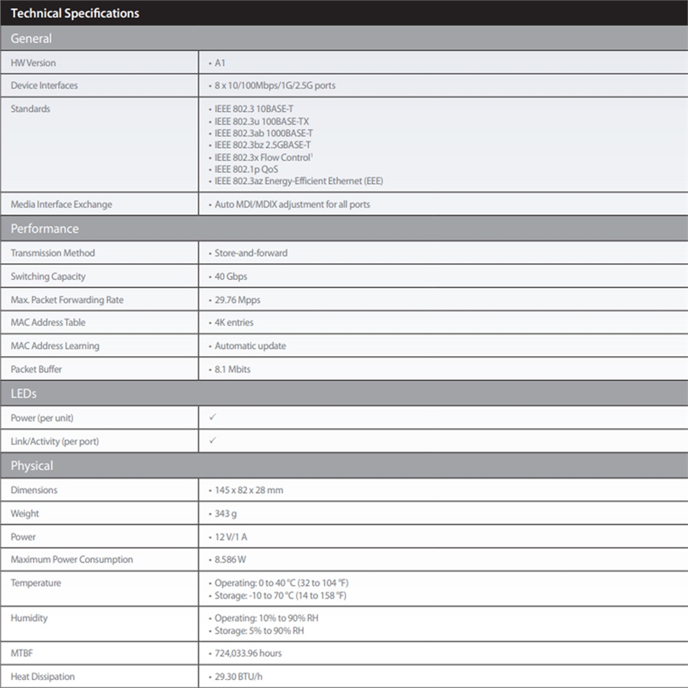The image size is (688, 688).
Task: Select the Dimensions 145 x 82 x 28 mm value
Action: [x=249, y=490]
